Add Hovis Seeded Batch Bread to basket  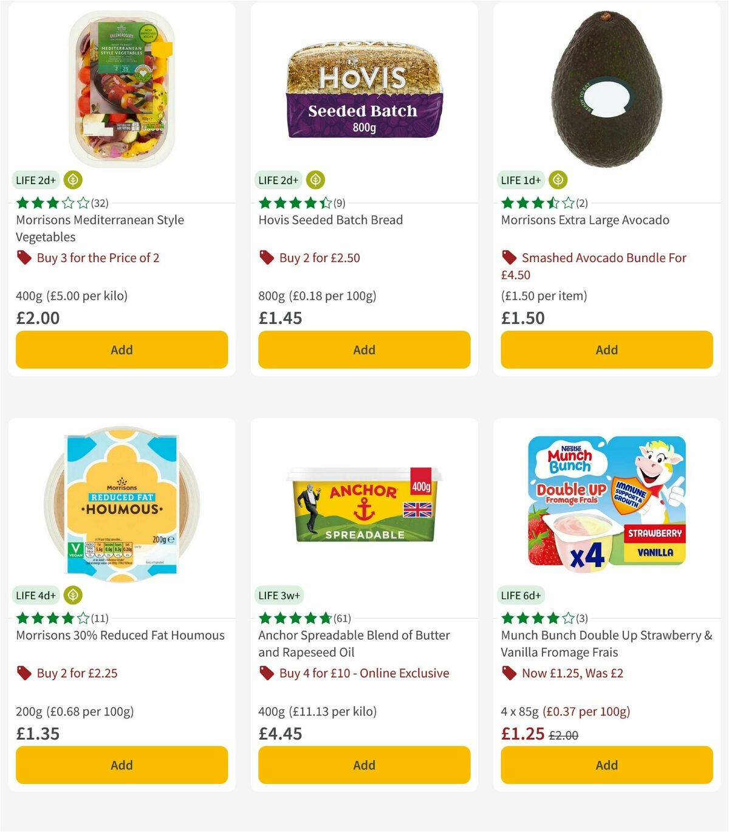pyautogui.click(x=363, y=349)
